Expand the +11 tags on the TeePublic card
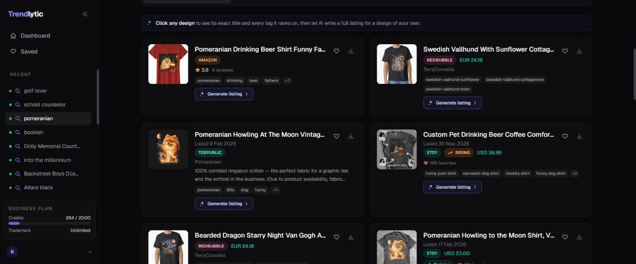 275,190
